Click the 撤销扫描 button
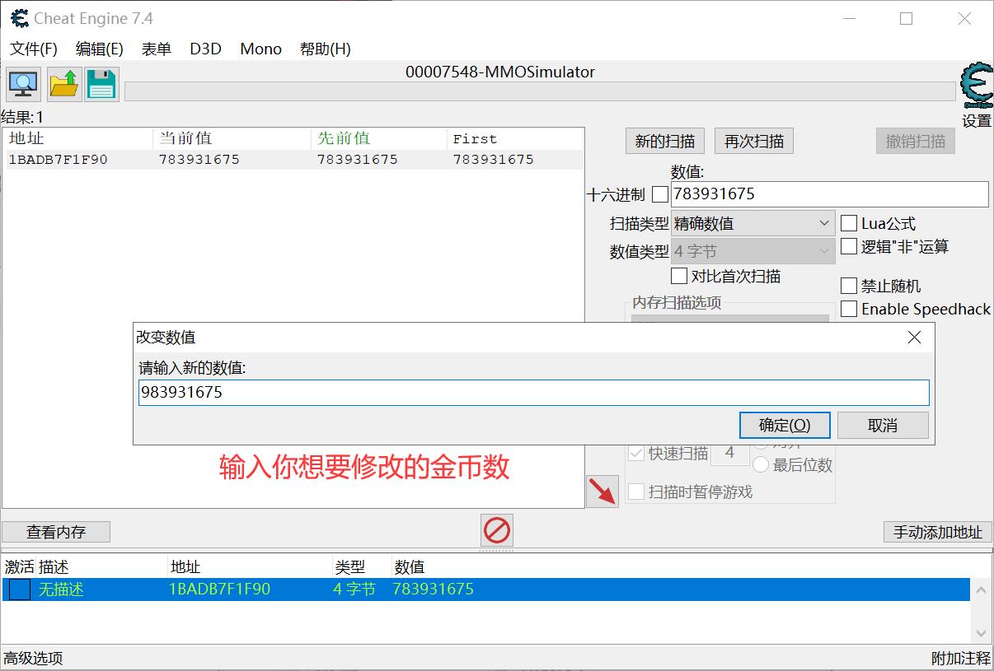The width and height of the screenshot is (994, 671). (x=916, y=141)
